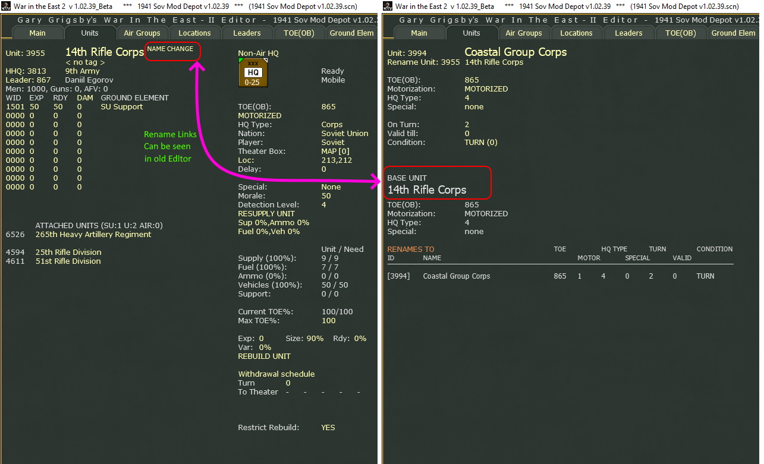
Task: Click the Supply (100%) value 9 / 9
Action: pyautogui.click(x=330, y=258)
